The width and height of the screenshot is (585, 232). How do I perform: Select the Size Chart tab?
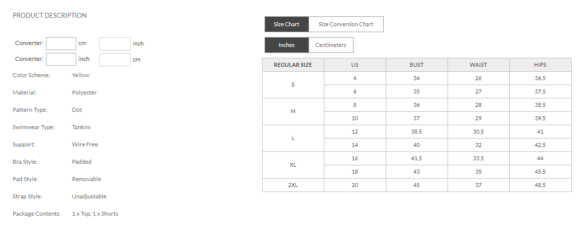point(286,24)
